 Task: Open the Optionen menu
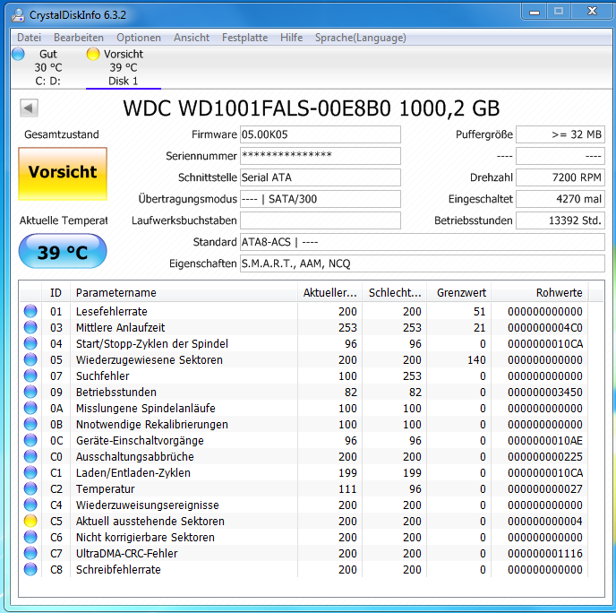coord(139,38)
